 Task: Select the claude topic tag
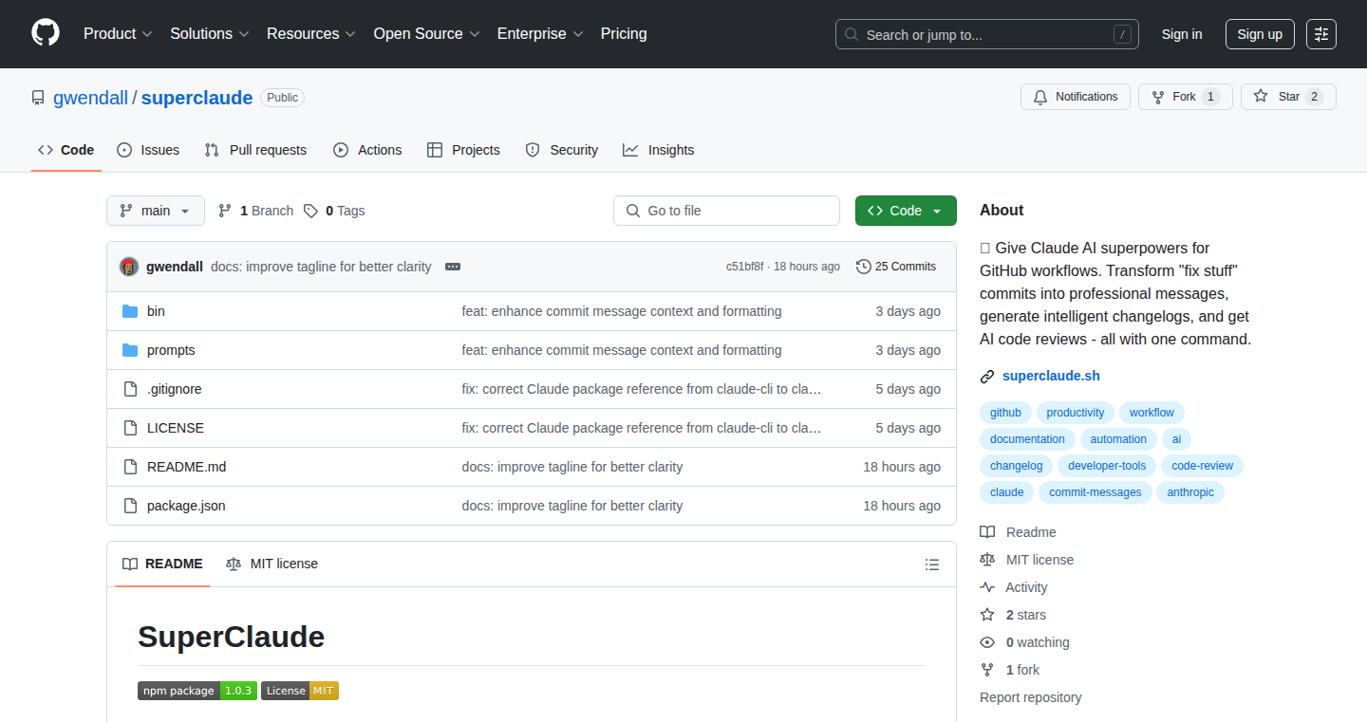coord(1006,492)
